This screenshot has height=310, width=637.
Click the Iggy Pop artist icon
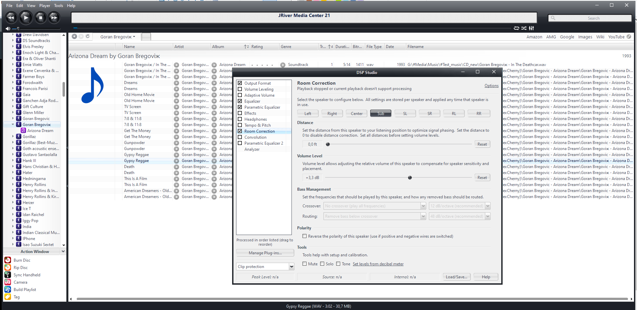(x=19, y=220)
